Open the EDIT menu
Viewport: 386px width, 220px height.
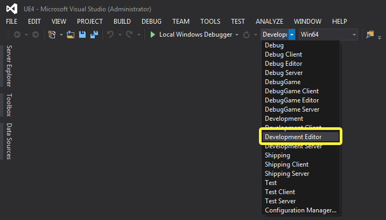tap(34, 22)
